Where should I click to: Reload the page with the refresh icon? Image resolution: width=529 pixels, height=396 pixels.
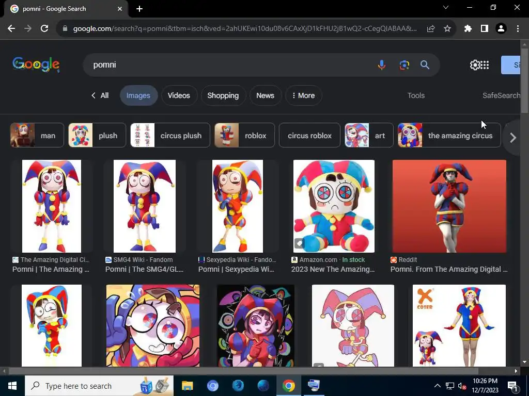click(44, 29)
